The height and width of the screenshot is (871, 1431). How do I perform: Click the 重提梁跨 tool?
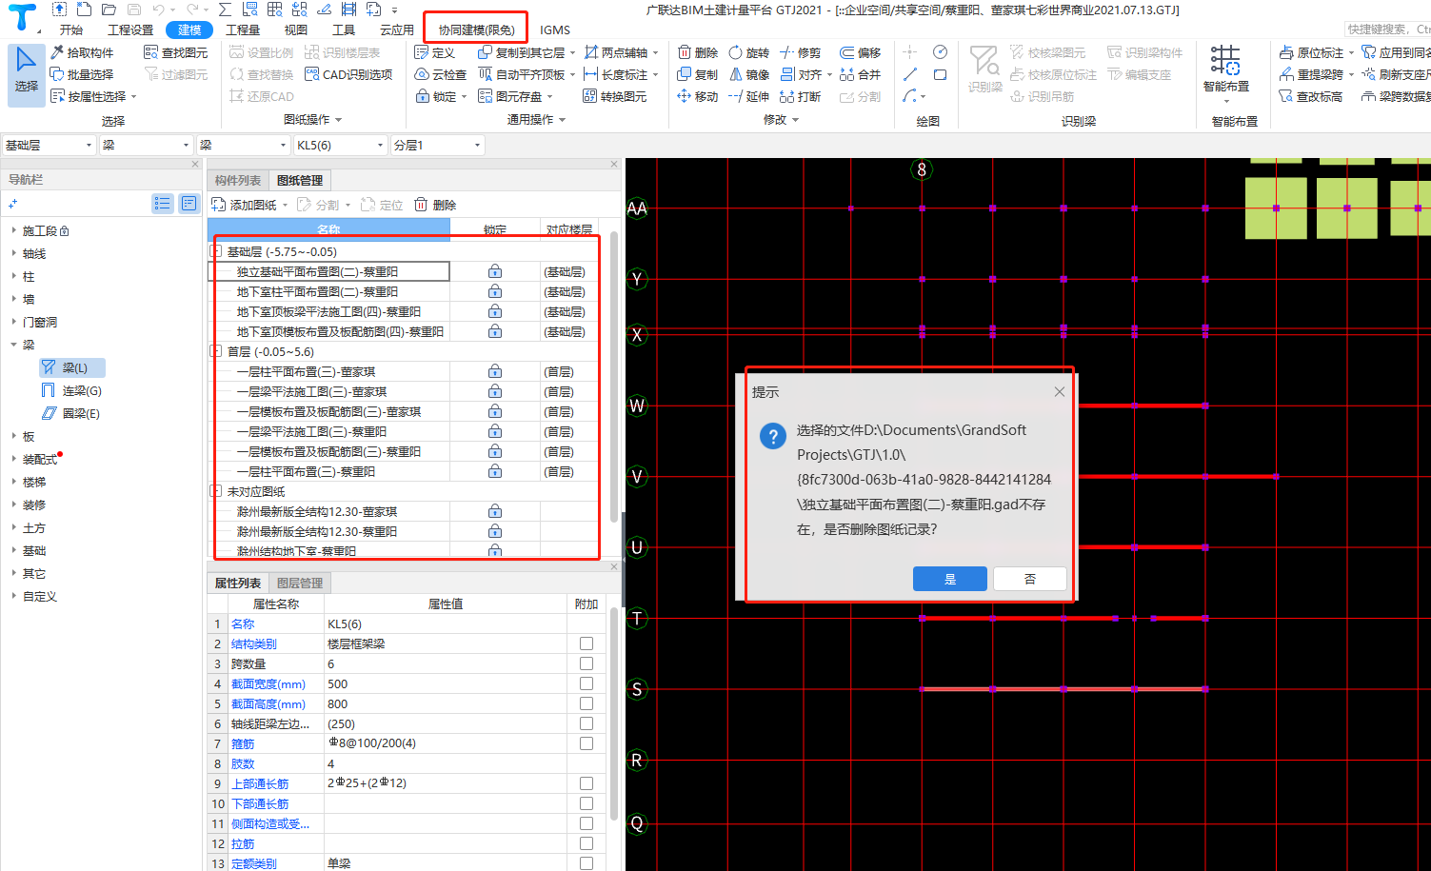pos(1311,74)
